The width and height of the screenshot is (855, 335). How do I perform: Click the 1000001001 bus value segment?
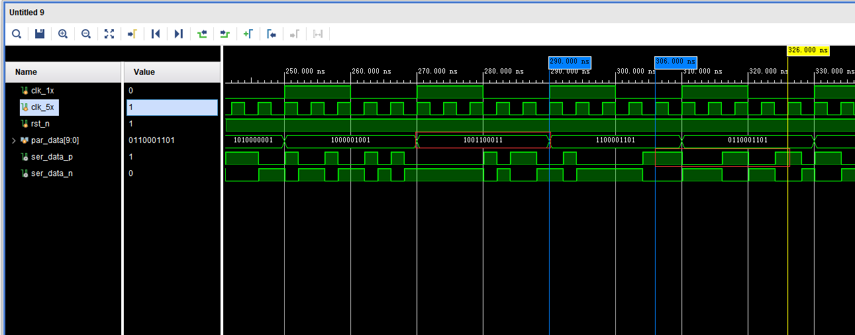[350, 140]
